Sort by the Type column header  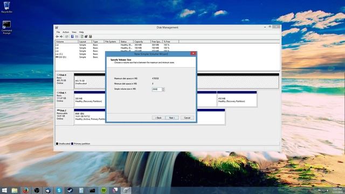coord(98,41)
